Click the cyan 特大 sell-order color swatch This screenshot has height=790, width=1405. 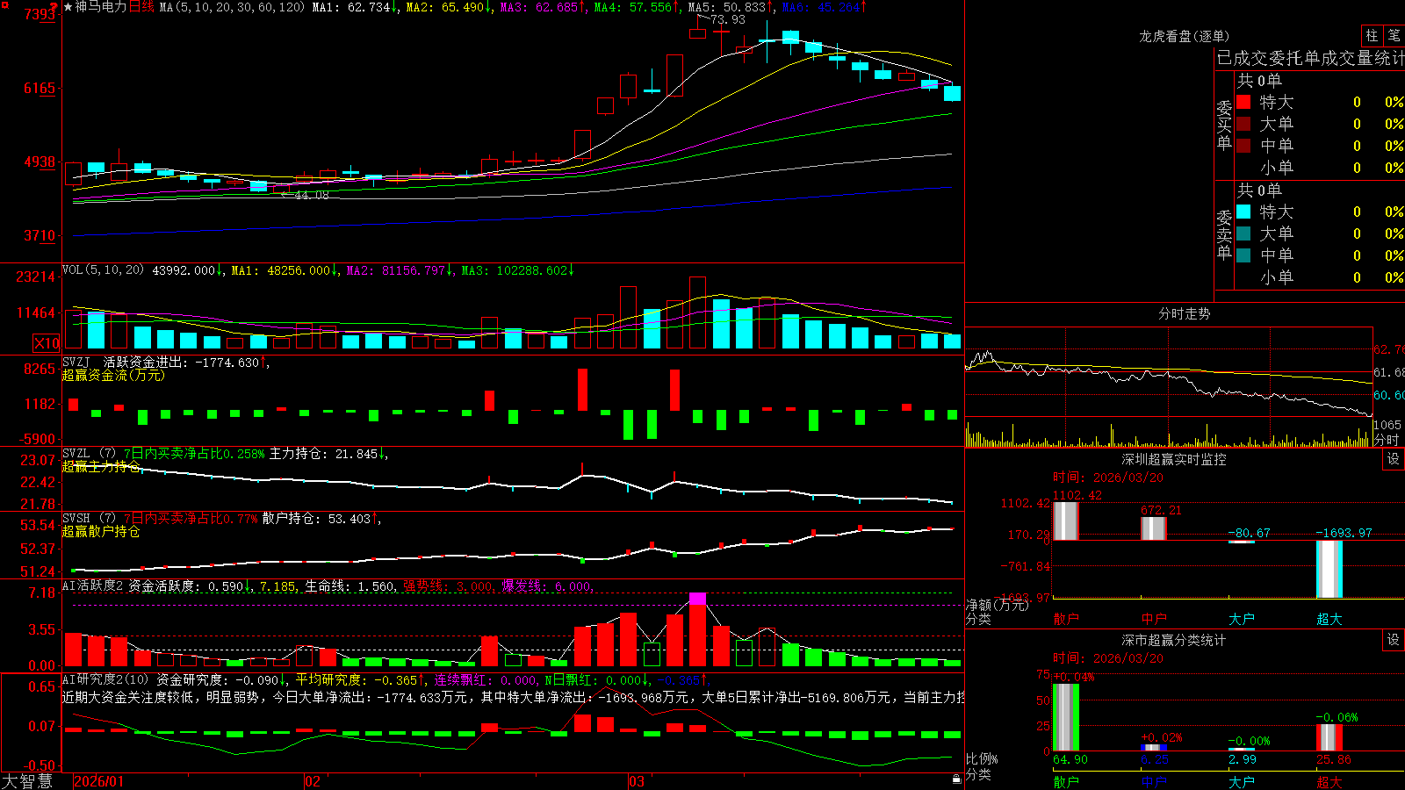click(x=1243, y=212)
